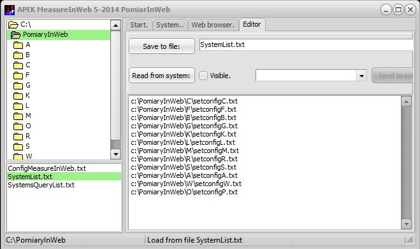Image resolution: width=420 pixels, height=249 pixels.
Task: Switch to the Web browser tab
Action: (213, 25)
